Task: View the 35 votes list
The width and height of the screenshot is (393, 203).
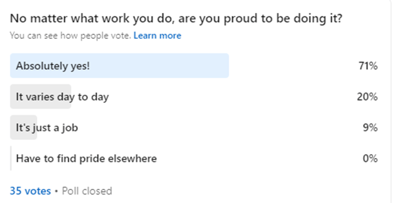Action: point(30,191)
